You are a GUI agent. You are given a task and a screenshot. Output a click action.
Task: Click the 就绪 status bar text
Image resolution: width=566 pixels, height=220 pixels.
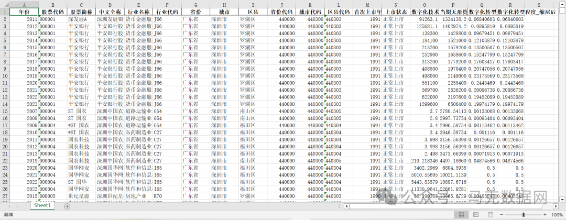click(x=8, y=215)
